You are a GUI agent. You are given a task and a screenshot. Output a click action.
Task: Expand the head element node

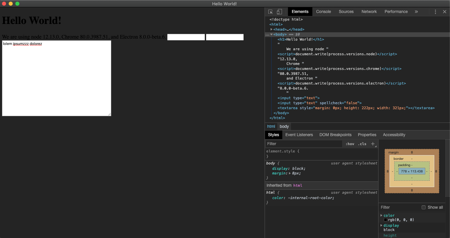[271, 29]
